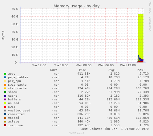Screen dimensions: 153x136
Task: Click the '40 G' y-axis label
Action: tap(15, 32)
